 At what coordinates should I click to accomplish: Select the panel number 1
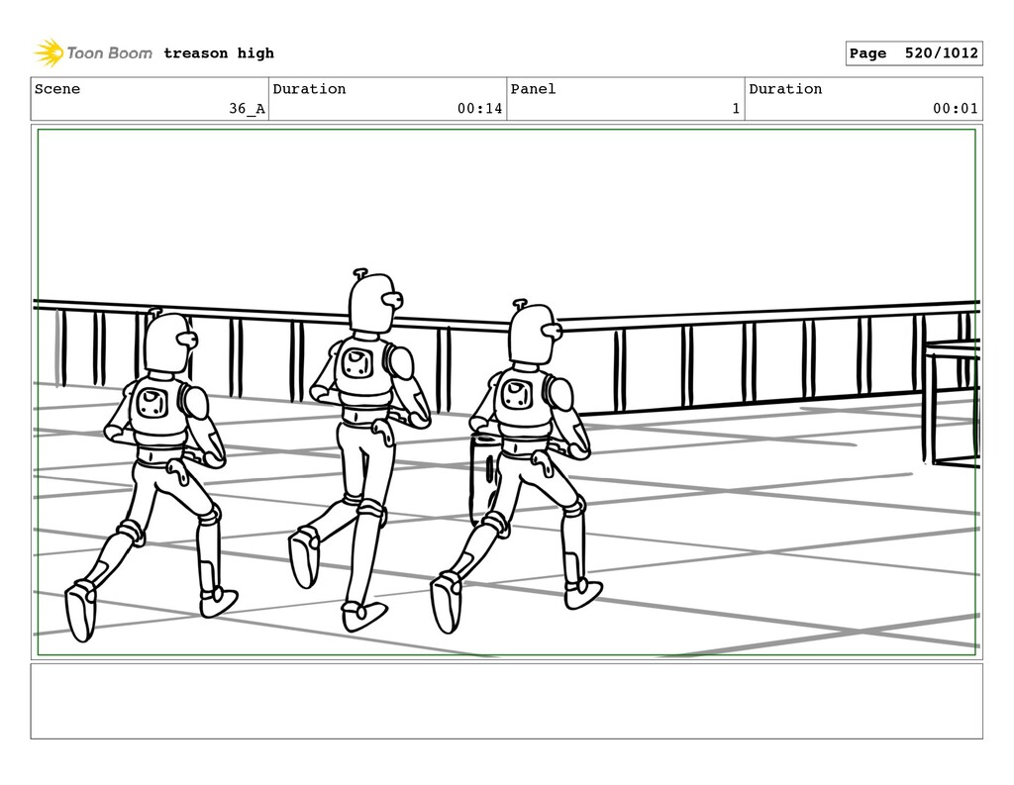pyautogui.click(x=736, y=109)
